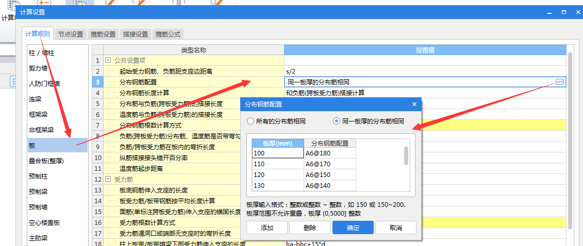Click the rebar table vertical scrollbar
583x246 pixels.
[406, 155]
